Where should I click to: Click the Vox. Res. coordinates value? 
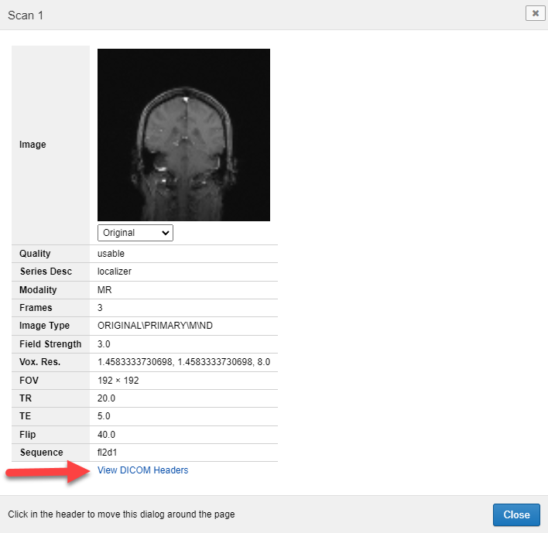(x=183, y=362)
